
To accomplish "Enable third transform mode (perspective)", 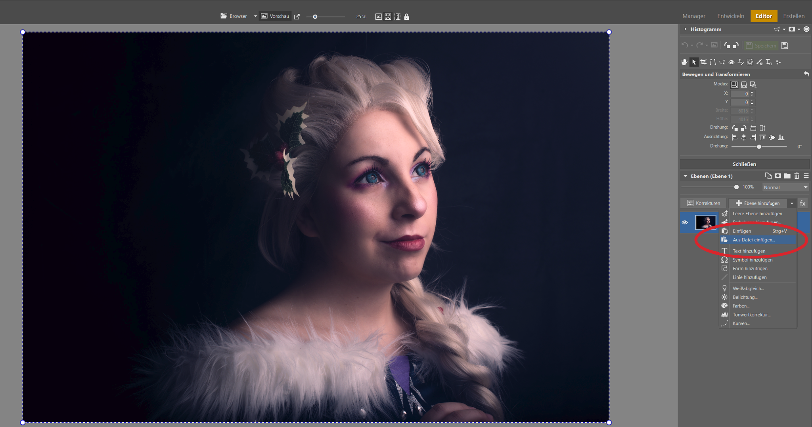I will (x=753, y=84).
